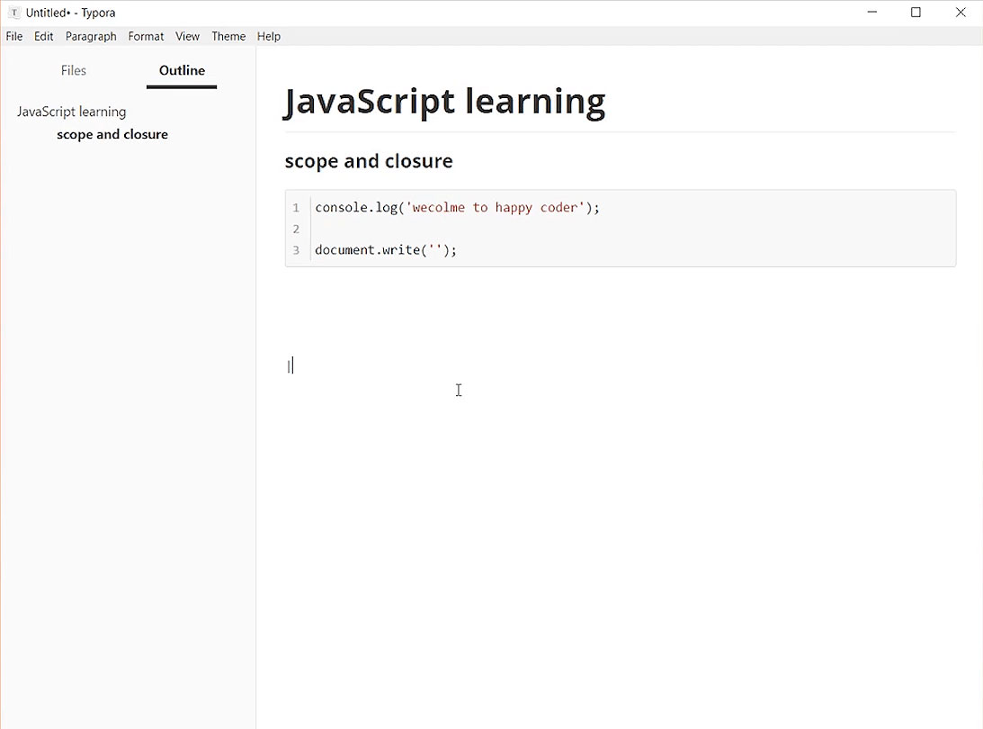Open the Format menu
The height and width of the screenshot is (729, 983).
coord(146,37)
